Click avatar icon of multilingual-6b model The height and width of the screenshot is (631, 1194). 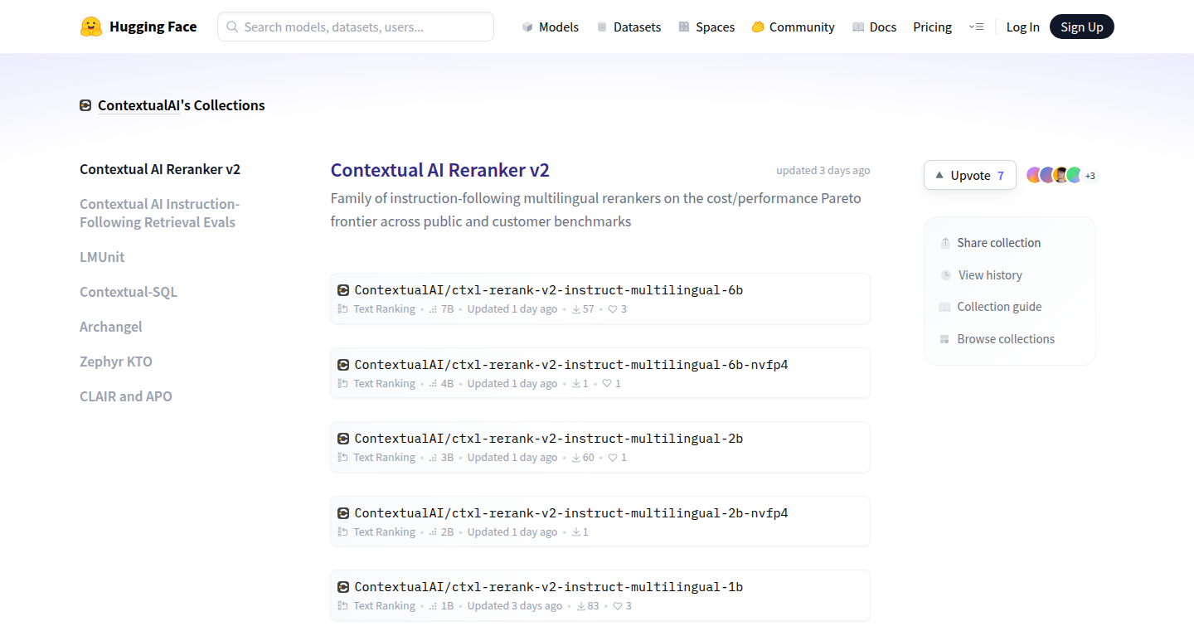[x=343, y=290]
